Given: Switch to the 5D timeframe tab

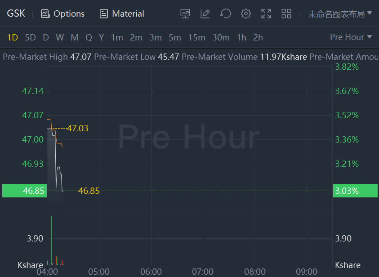Looking at the screenshot, I should 30,37.
